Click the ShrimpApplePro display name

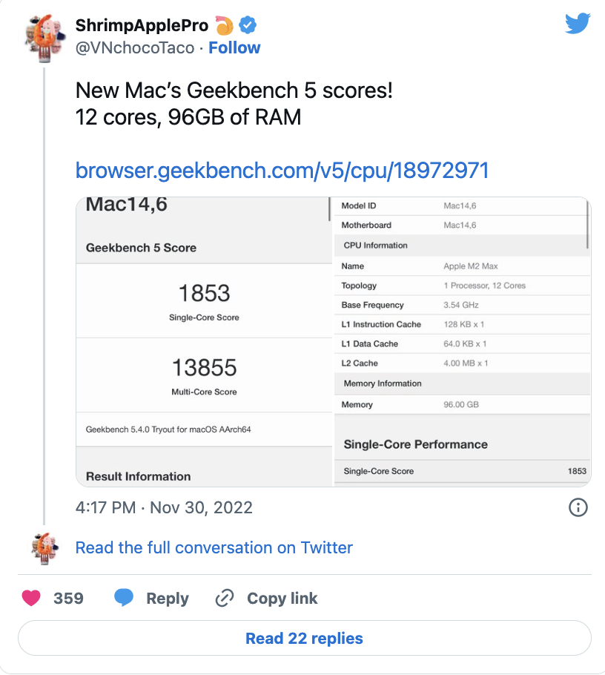pyautogui.click(x=142, y=26)
